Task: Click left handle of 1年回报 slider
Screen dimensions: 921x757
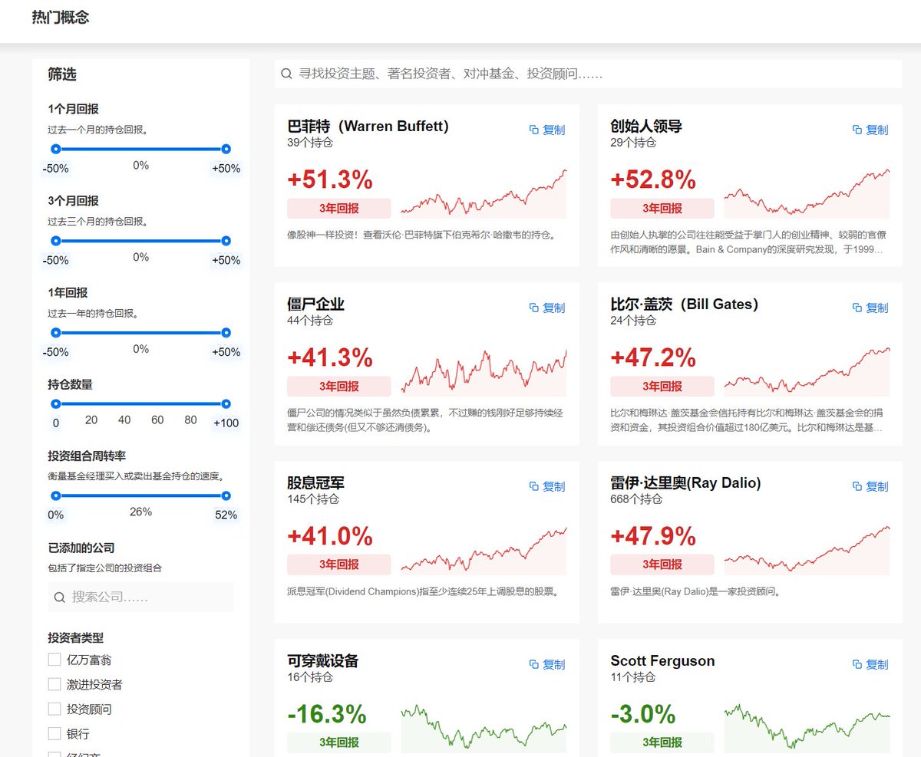Action: click(x=56, y=333)
